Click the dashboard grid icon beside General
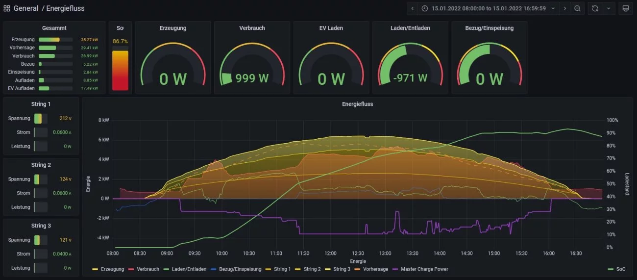The width and height of the screenshot is (637, 280). coord(7,8)
